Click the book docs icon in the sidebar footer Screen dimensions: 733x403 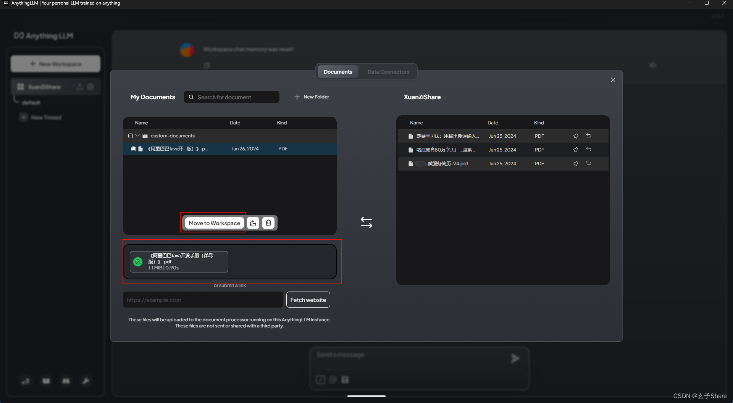(x=46, y=381)
